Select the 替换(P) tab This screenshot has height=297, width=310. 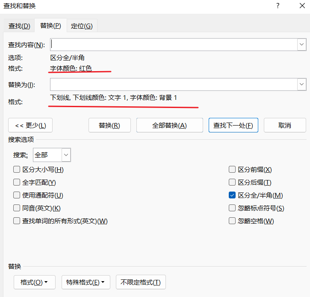coord(50,25)
